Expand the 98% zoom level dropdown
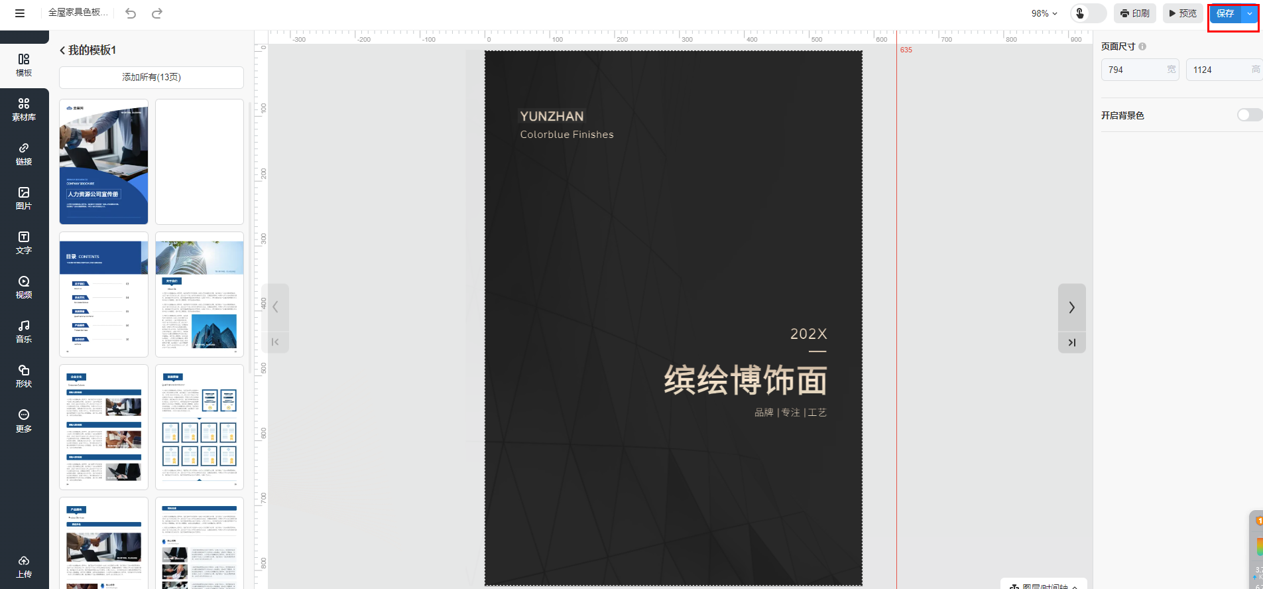The width and height of the screenshot is (1263, 589). pos(1044,13)
